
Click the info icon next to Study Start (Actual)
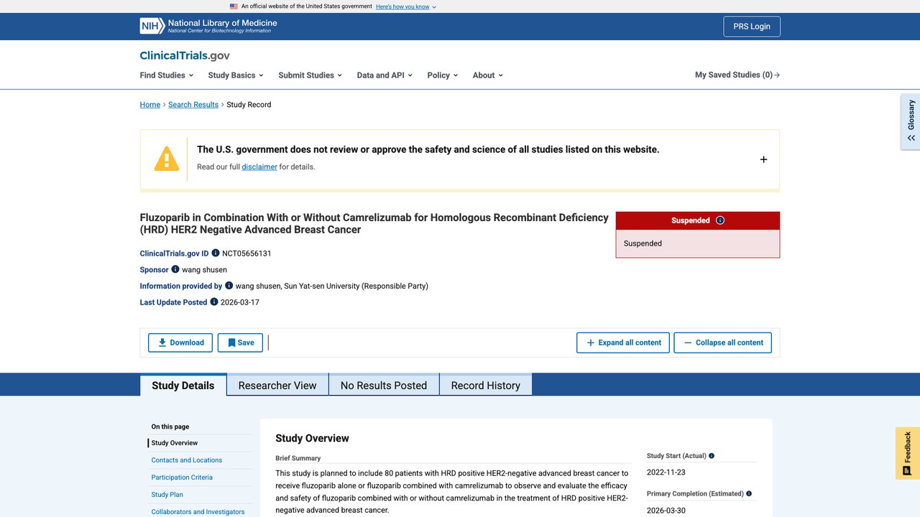(712, 456)
